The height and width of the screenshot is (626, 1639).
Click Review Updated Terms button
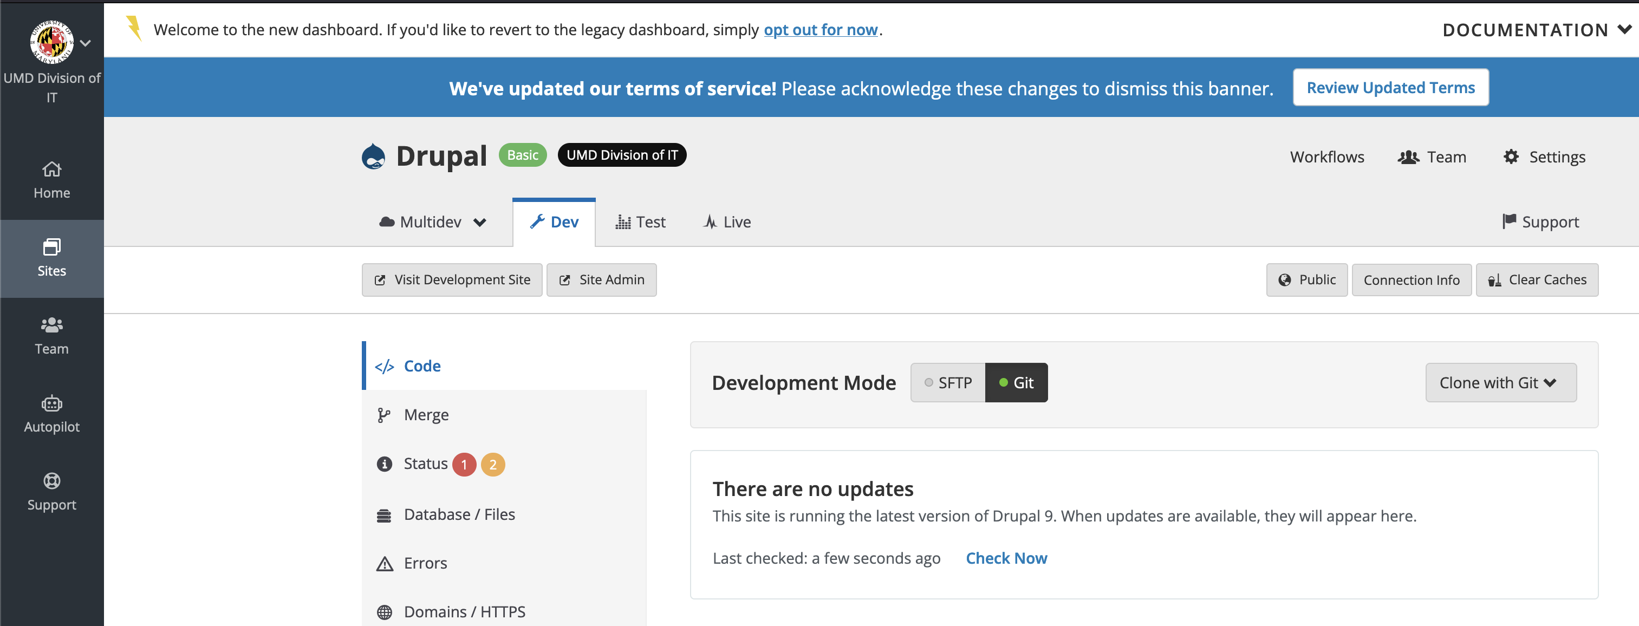(1390, 87)
